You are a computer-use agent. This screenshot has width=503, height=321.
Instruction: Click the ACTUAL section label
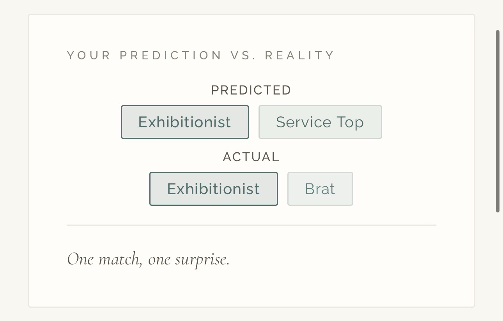tap(251, 157)
